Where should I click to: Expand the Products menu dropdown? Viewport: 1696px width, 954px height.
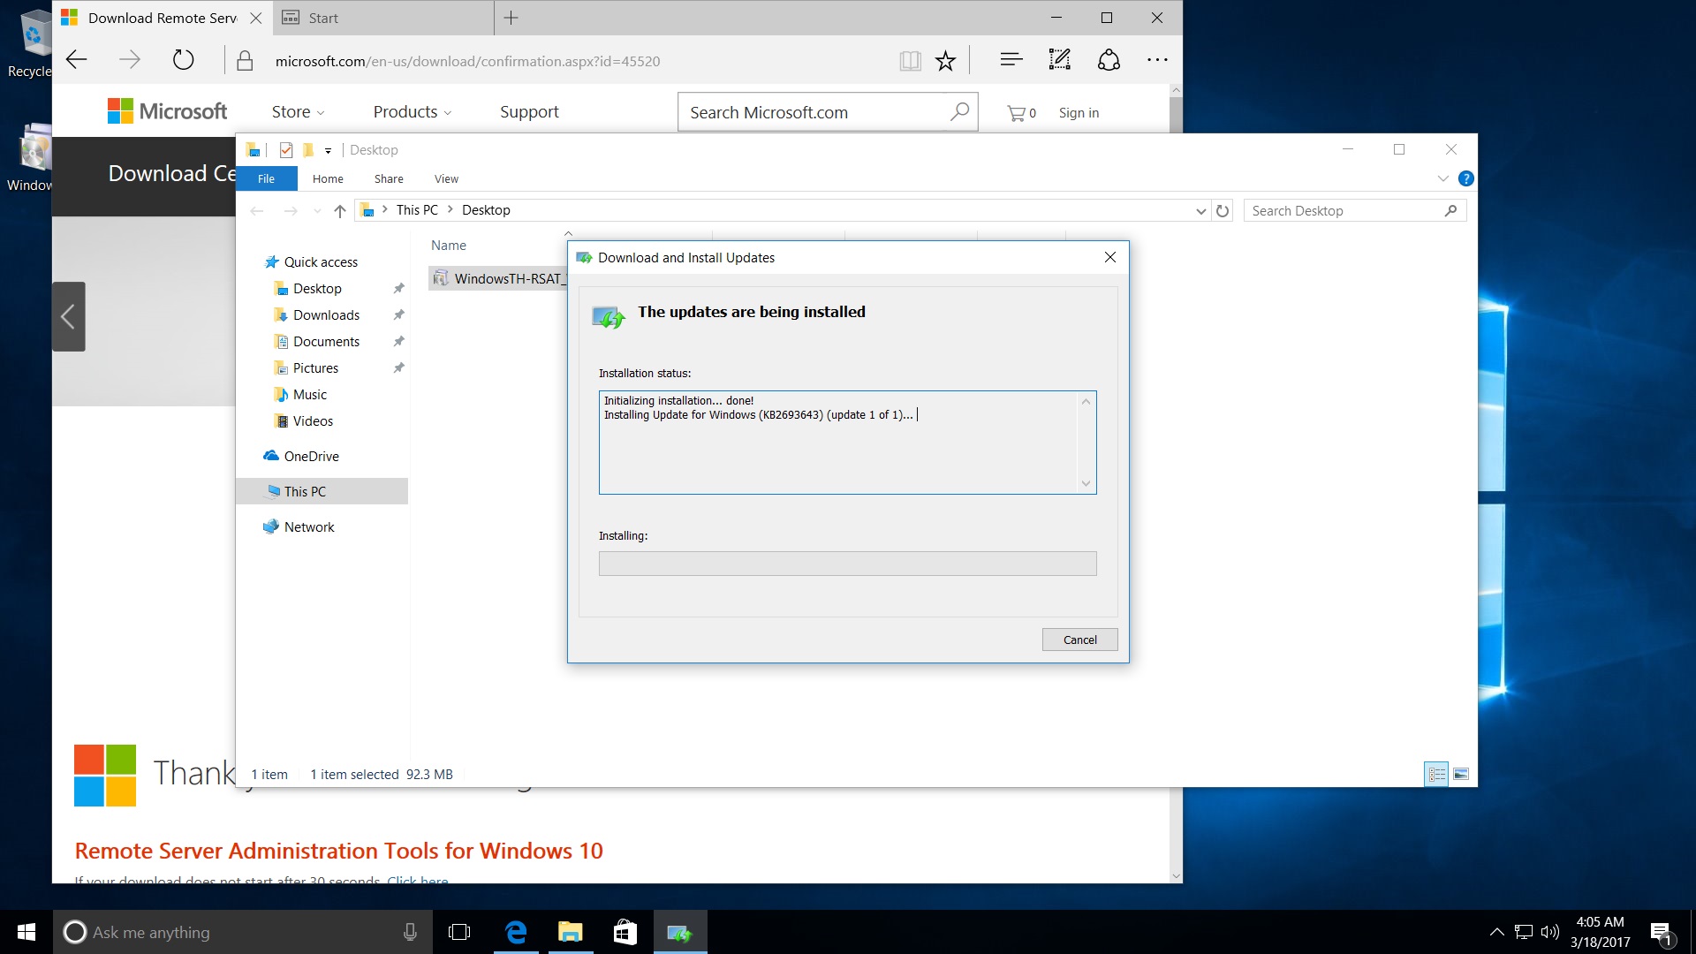413,112
